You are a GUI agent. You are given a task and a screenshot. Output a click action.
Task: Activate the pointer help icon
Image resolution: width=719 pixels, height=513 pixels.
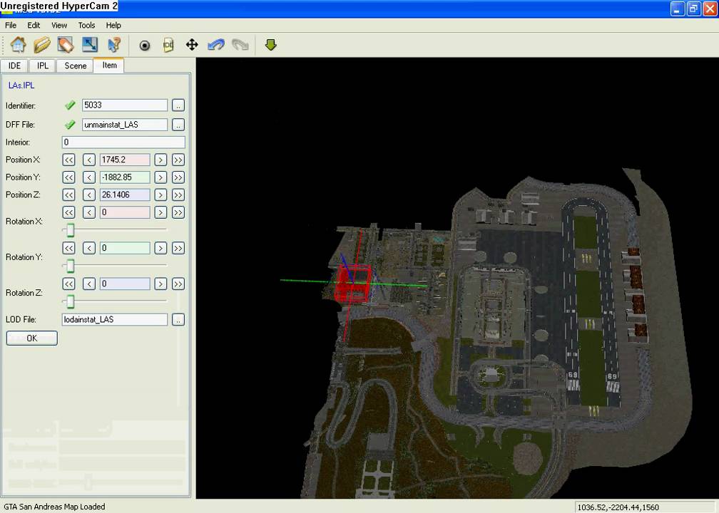coord(113,45)
